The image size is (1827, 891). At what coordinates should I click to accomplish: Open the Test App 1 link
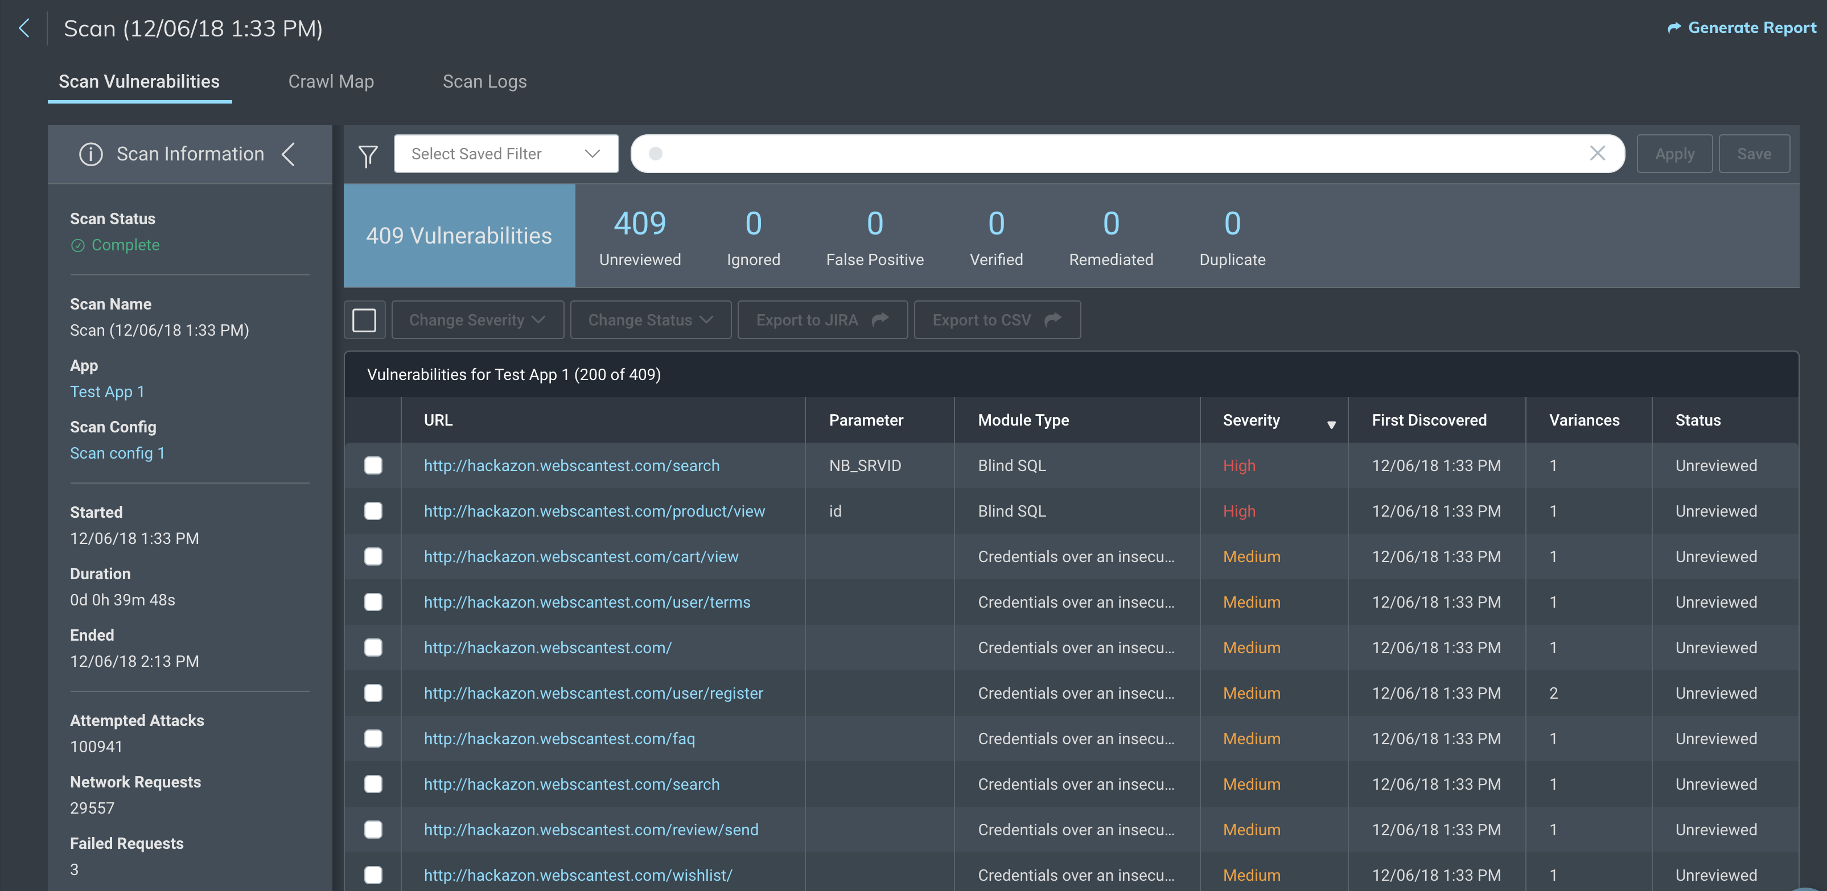pos(107,392)
